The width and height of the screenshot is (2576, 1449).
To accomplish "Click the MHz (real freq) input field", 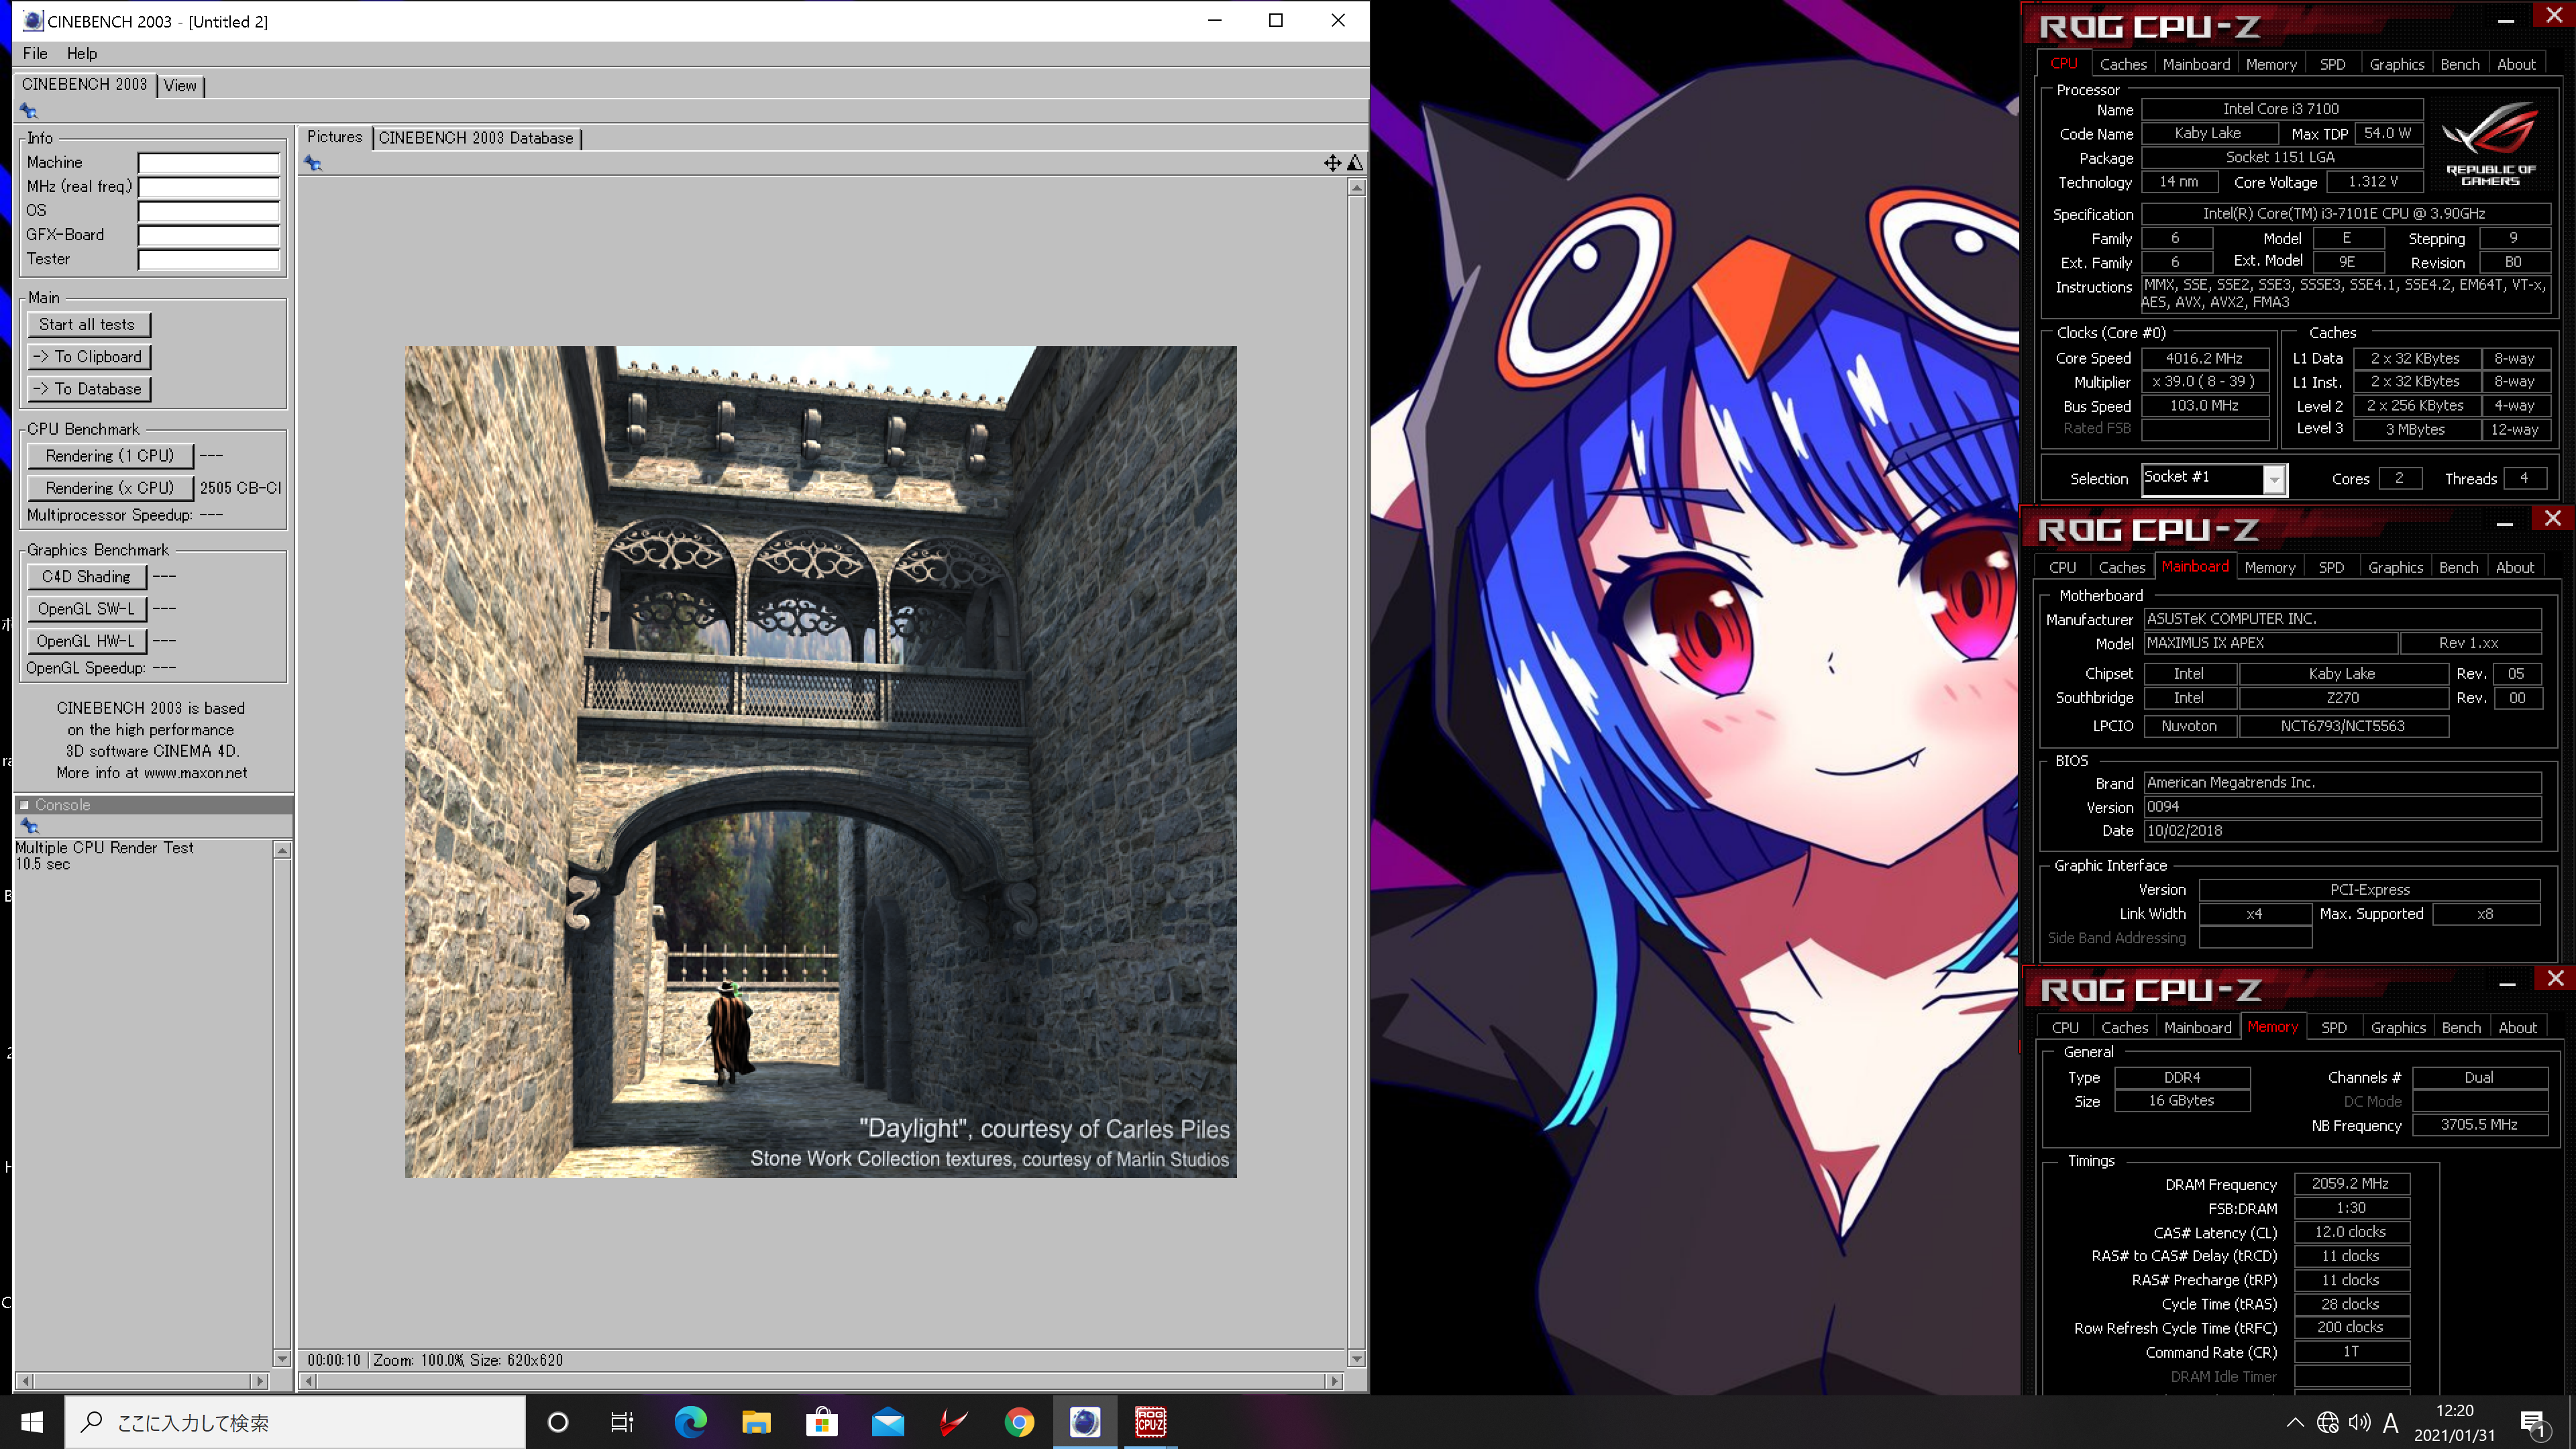I will pos(208,186).
